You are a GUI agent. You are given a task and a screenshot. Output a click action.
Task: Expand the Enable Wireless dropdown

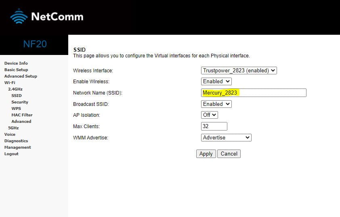point(216,81)
